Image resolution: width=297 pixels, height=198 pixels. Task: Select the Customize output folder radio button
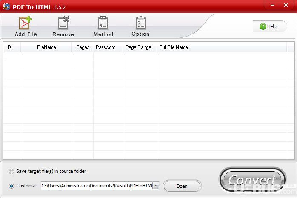pyautogui.click(x=11, y=186)
